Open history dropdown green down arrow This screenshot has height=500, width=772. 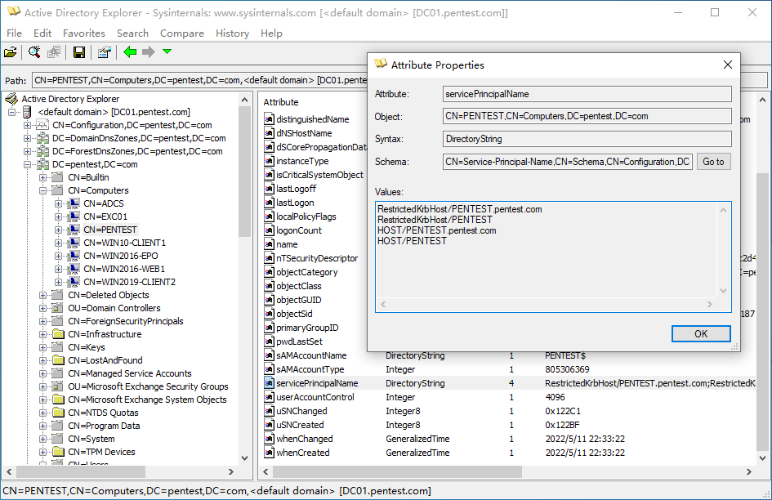167,51
